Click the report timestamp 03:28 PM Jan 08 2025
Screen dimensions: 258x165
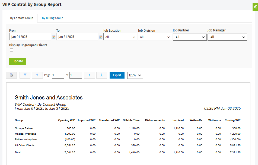pos(222,108)
